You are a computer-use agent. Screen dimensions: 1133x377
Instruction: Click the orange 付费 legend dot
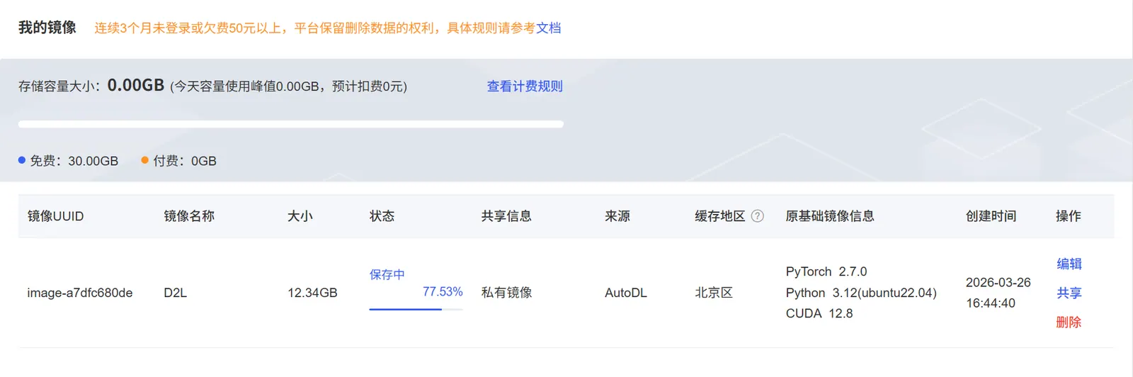pos(145,160)
